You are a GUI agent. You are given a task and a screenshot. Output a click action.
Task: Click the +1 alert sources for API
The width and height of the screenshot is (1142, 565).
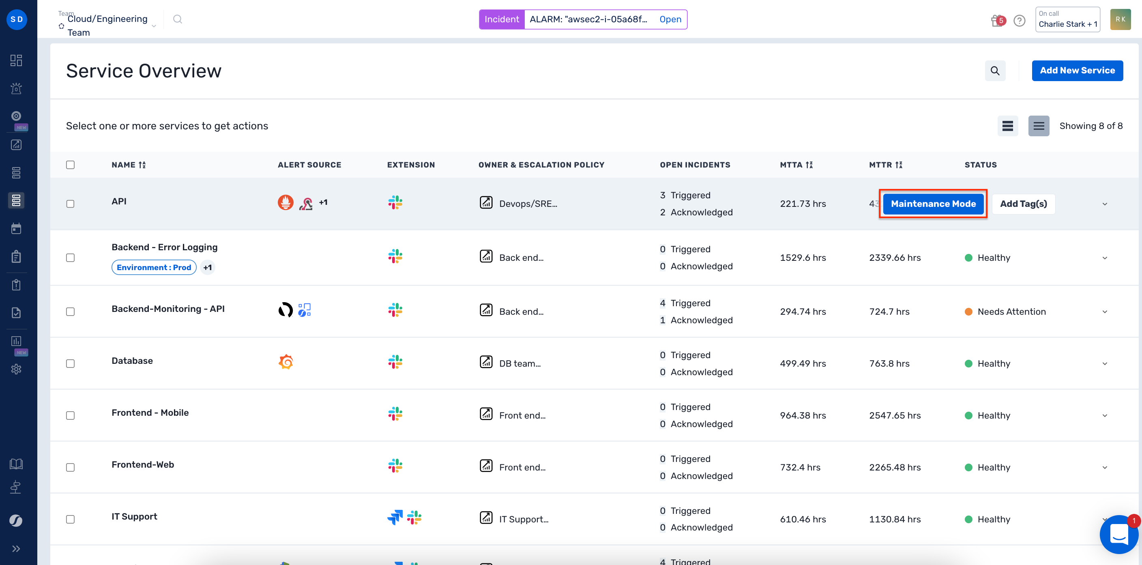pos(323,202)
